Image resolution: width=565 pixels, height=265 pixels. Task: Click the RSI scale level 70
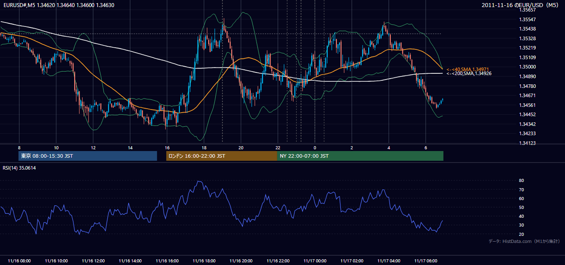pyautogui.click(x=521, y=190)
